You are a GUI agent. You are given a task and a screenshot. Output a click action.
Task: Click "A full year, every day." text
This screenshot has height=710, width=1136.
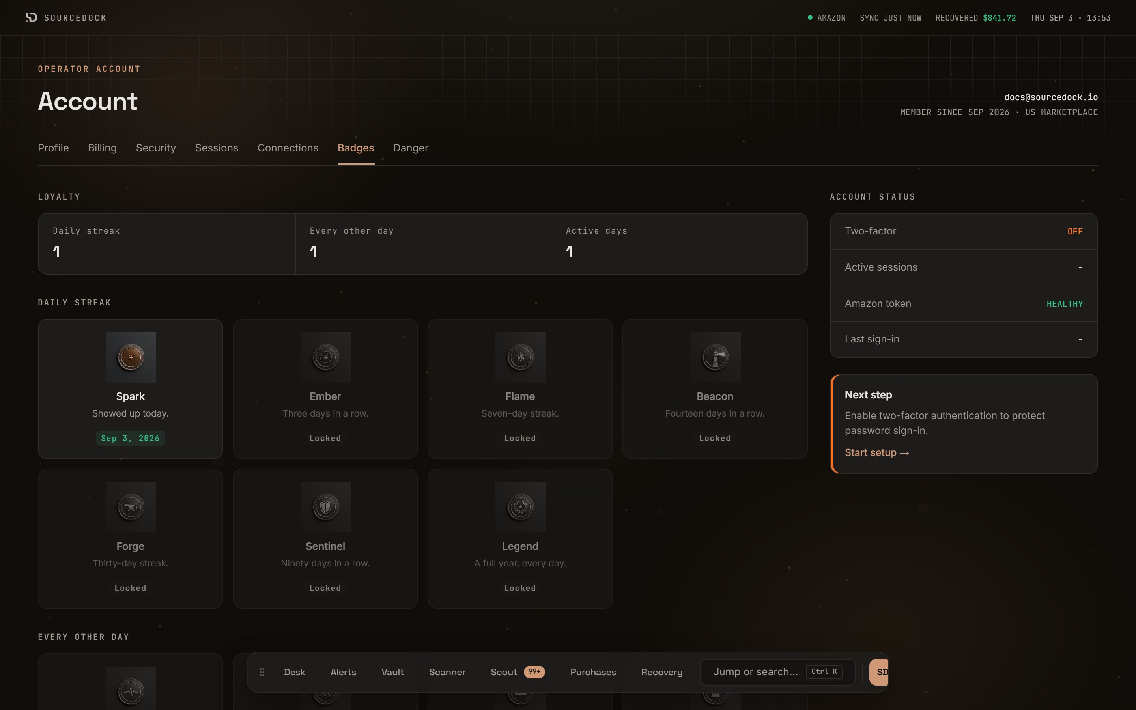(x=520, y=563)
